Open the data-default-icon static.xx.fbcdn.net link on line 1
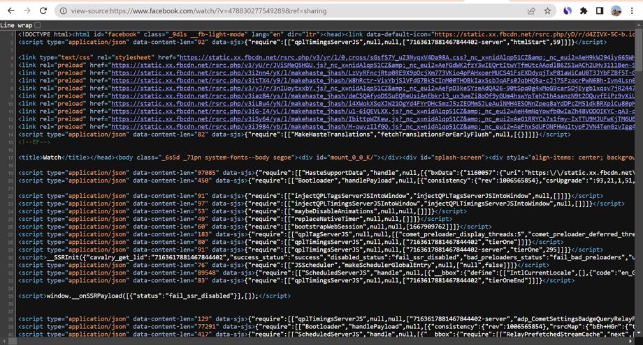The width and height of the screenshot is (643, 345). (535, 34)
